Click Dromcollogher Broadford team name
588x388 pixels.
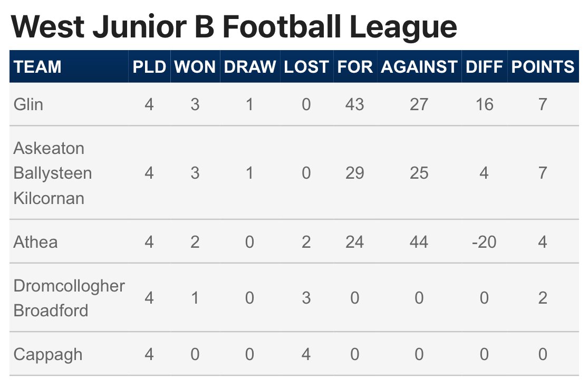(x=69, y=298)
